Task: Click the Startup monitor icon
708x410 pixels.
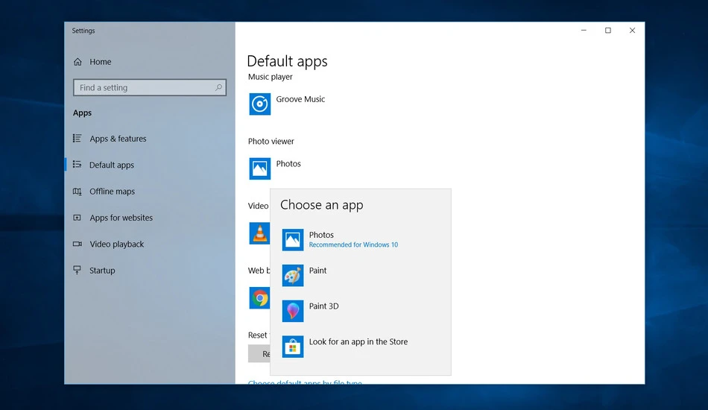Action: 78,270
